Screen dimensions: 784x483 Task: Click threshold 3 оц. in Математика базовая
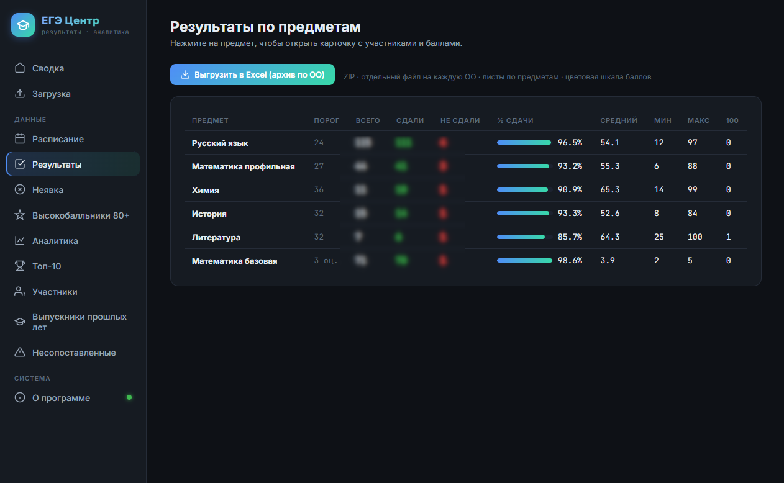326,261
